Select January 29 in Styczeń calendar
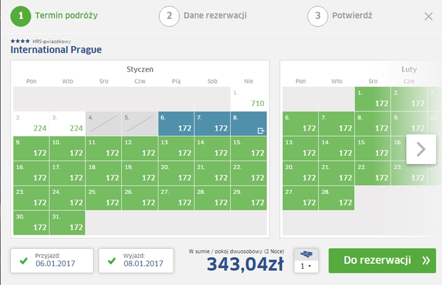Screen dimensions: 442x285 tap(248, 198)
